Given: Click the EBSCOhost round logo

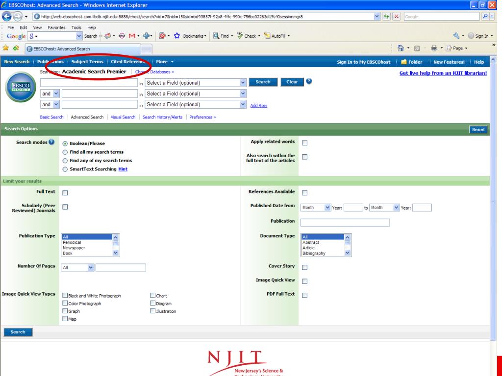Looking at the screenshot, I should pos(21,87).
